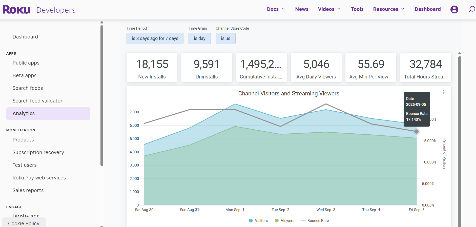
Task: Click the sidebar scroll up arrow
Action: pyautogui.click(x=102, y=23)
